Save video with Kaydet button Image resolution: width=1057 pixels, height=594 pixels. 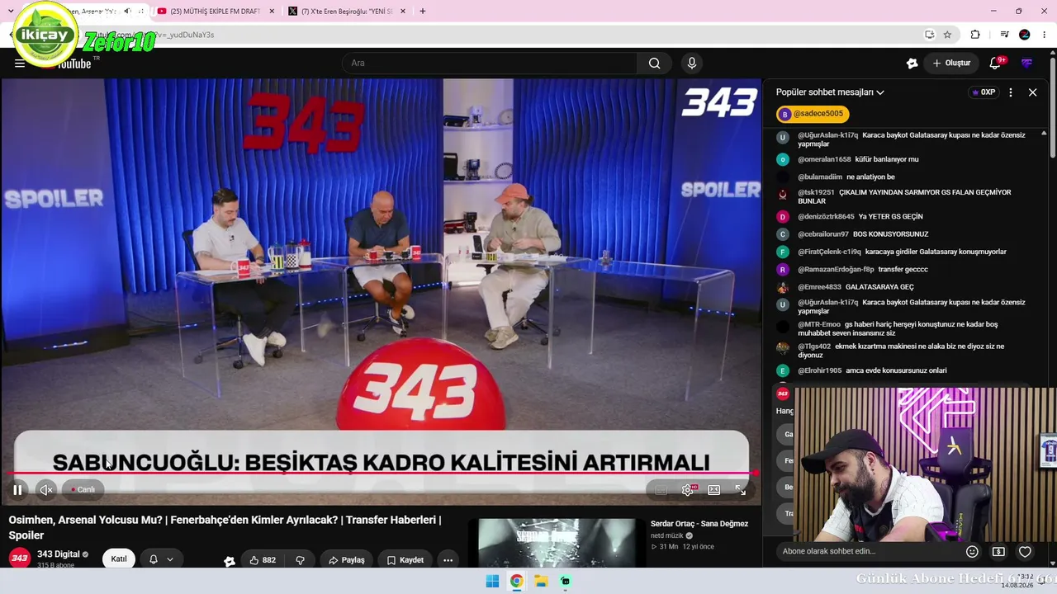(x=405, y=560)
